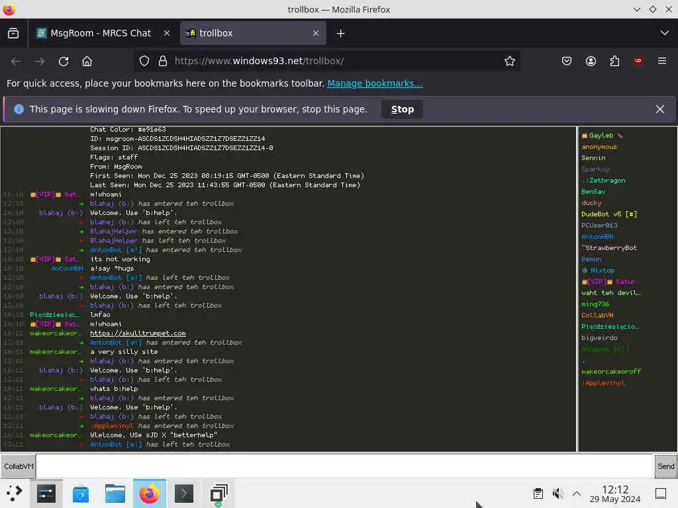
Task: Open System Settings from the taskbar
Action: [46, 493]
